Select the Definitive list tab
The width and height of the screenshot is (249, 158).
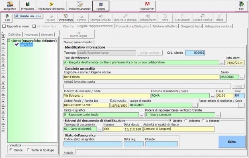coord(14,34)
